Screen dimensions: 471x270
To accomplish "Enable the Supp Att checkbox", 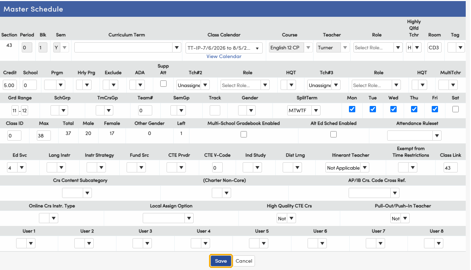I will click(x=163, y=84).
